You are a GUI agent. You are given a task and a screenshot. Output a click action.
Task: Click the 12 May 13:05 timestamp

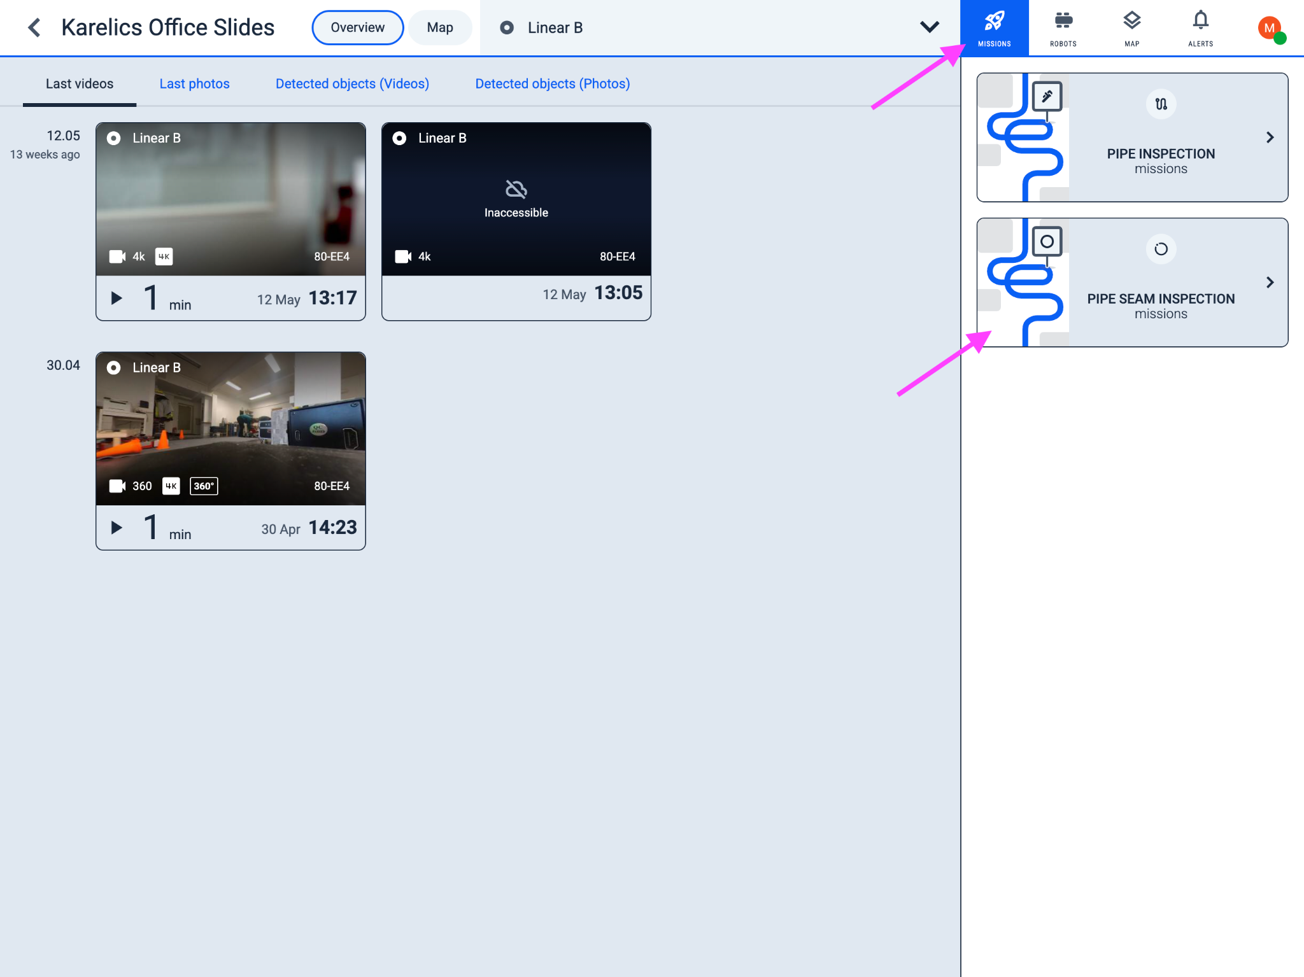point(592,293)
